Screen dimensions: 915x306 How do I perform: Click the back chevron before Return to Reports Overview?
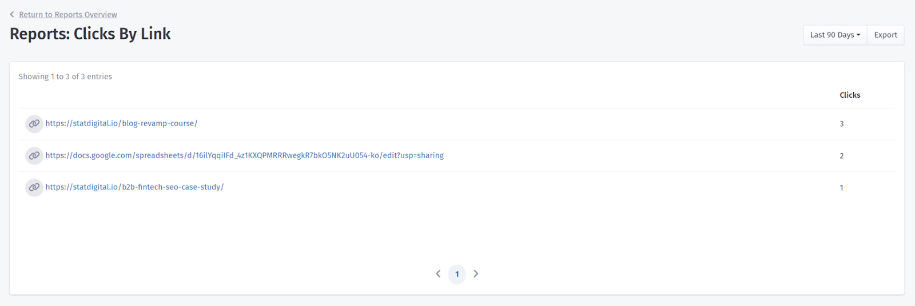pos(12,14)
